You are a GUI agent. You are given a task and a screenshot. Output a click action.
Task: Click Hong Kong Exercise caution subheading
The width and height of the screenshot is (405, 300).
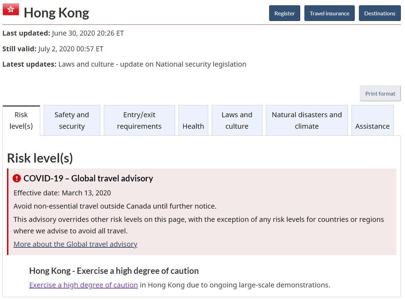tap(114, 271)
